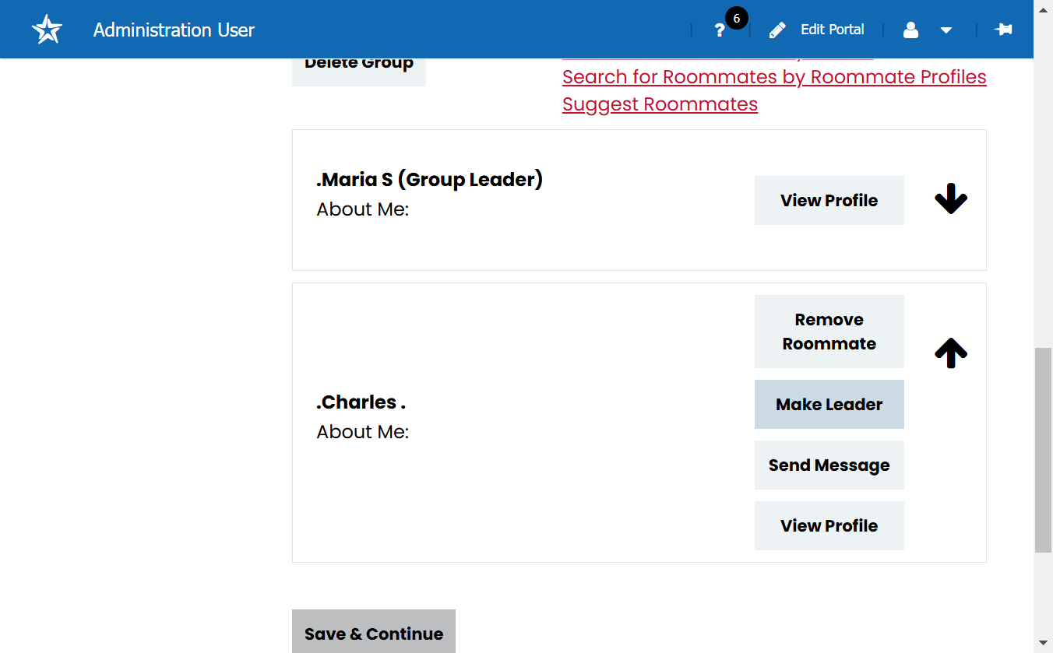
Task: Click the notification badge showing 6
Action: click(x=736, y=18)
